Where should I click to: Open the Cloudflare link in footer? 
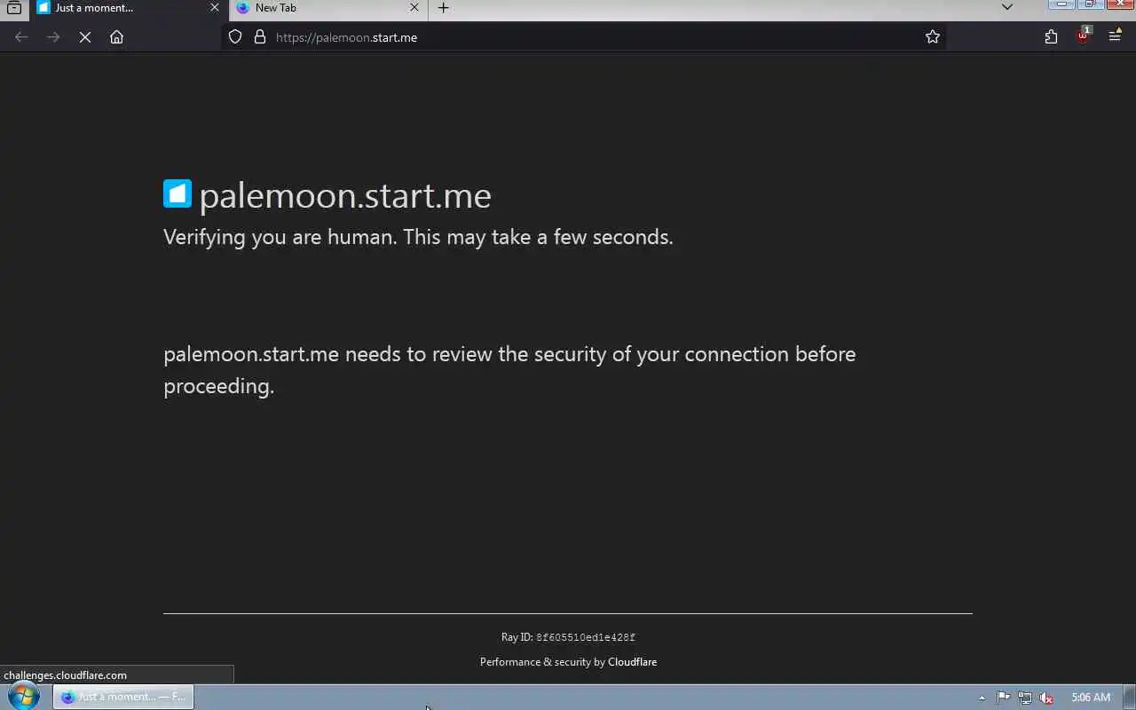click(632, 662)
